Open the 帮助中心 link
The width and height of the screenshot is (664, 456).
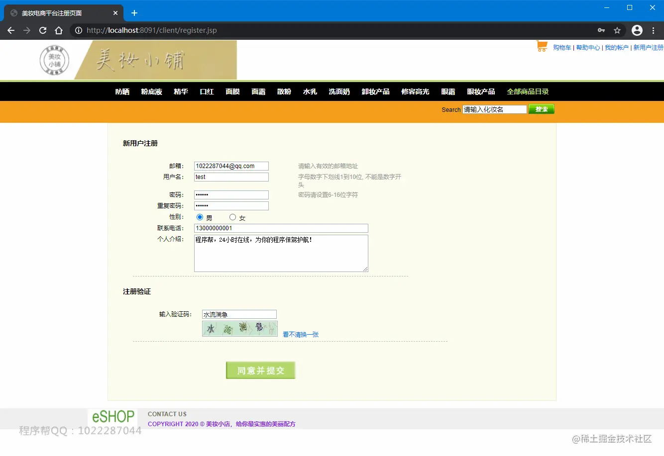(x=588, y=48)
